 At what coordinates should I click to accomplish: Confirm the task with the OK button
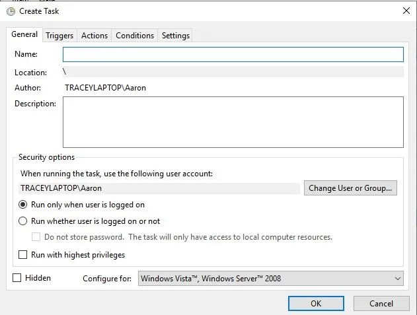[x=316, y=303]
